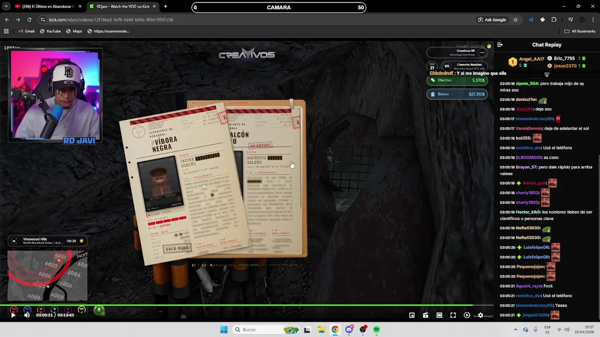This screenshot has width=600, height=337.
Task: Click username VarelaDennis in chat
Action: [x=529, y=128]
